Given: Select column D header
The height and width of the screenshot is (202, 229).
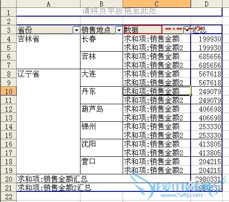Looking at the screenshot, I should [x=206, y=4].
